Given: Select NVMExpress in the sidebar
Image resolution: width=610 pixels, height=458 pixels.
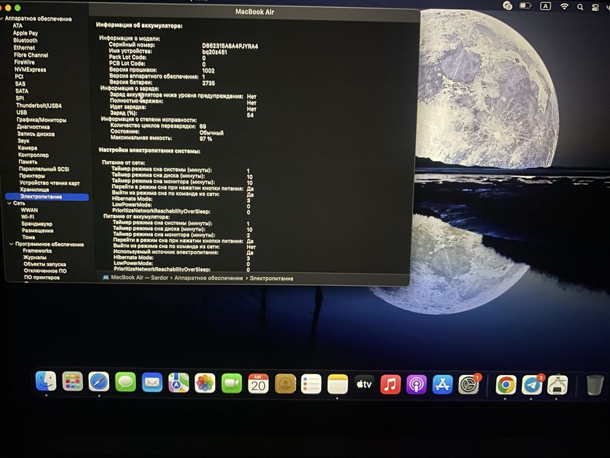Looking at the screenshot, I should 30,70.
